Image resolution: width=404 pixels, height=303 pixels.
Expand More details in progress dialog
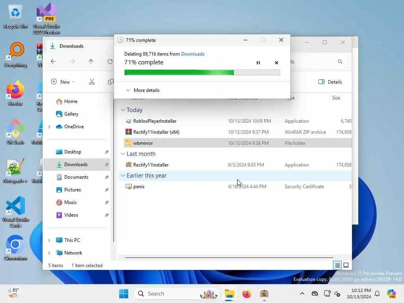click(143, 90)
